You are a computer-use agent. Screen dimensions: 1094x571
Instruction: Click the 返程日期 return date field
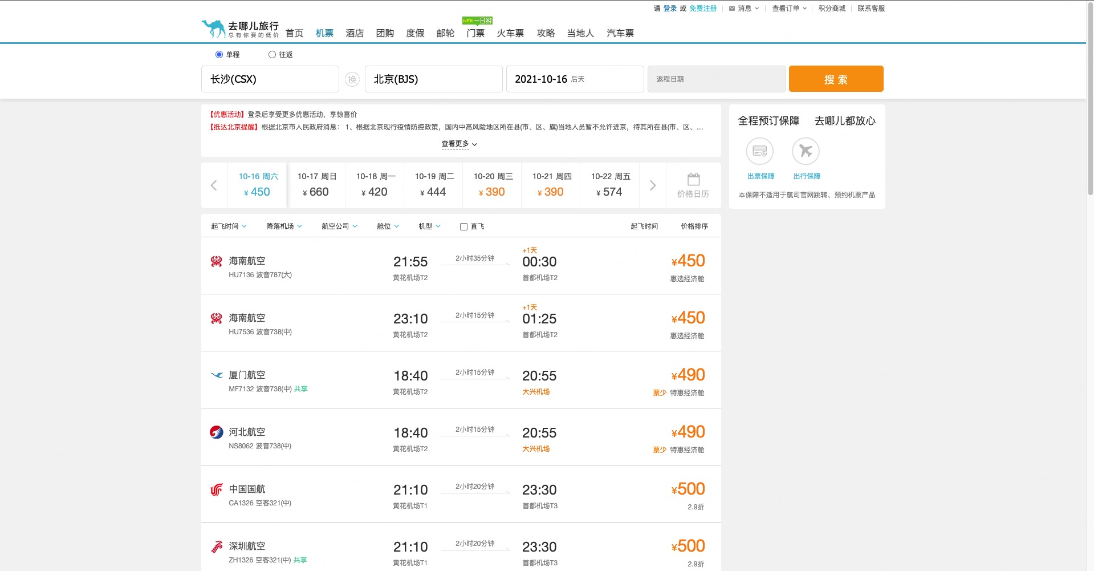click(717, 79)
